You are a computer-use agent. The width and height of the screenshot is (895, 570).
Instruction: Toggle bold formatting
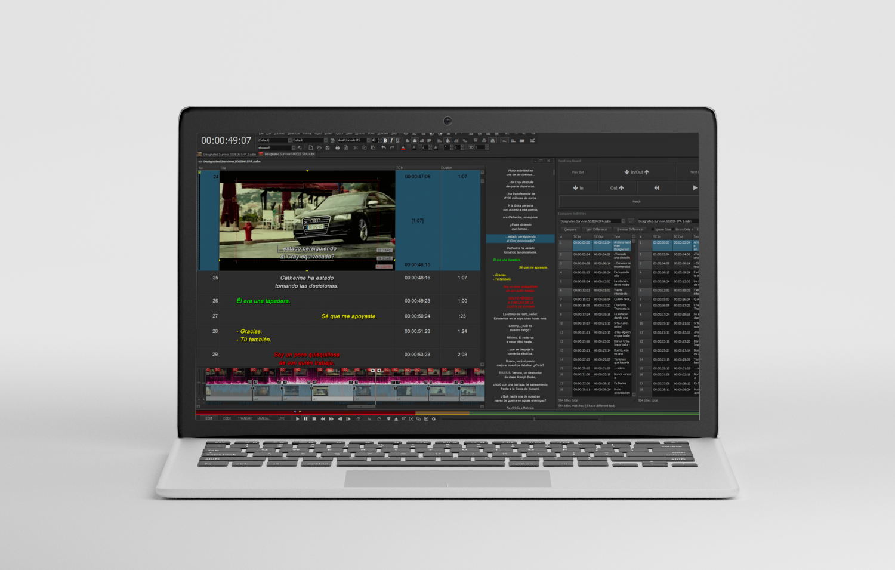tap(385, 140)
